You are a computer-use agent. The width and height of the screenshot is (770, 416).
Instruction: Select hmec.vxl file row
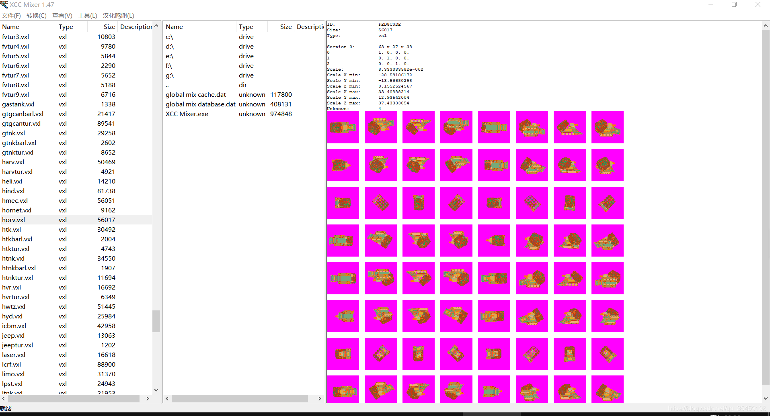[x=76, y=201]
